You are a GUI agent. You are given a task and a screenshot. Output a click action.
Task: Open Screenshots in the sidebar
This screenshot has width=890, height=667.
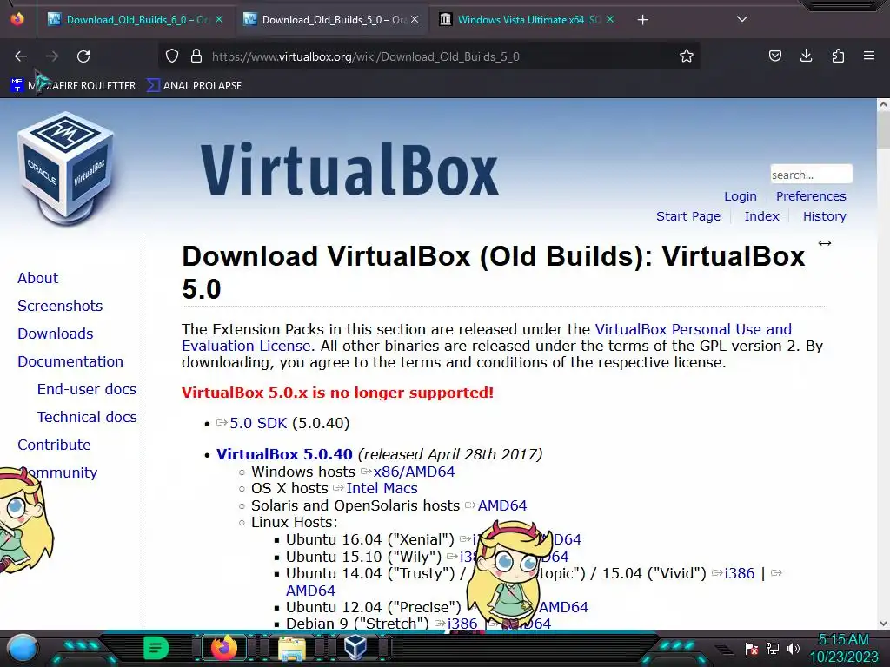click(x=60, y=307)
